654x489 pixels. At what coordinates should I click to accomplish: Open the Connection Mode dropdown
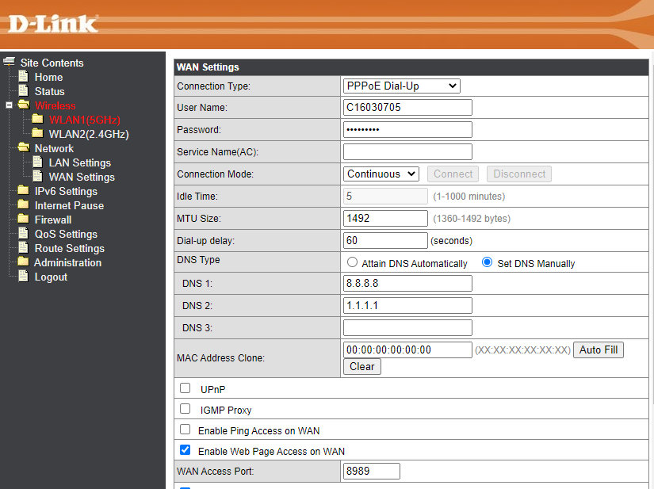coord(381,174)
